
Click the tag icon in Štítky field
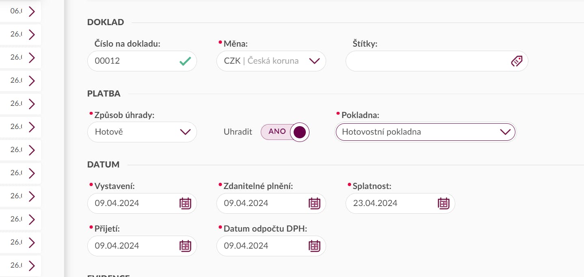tap(516, 61)
